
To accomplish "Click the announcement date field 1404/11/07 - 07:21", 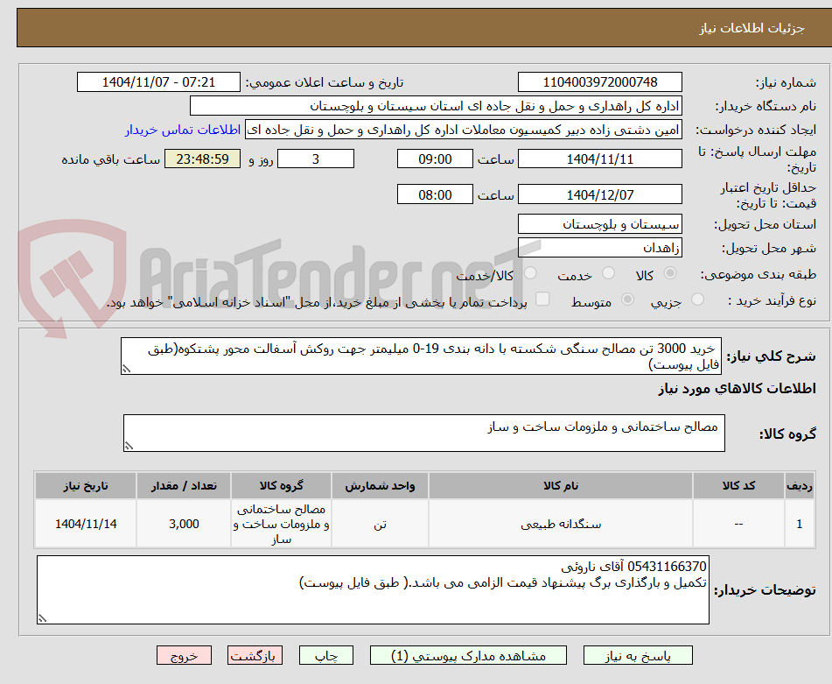I will click(158, 82).
